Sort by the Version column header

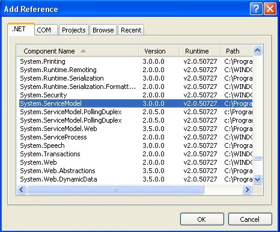click(x=159, y=51)
